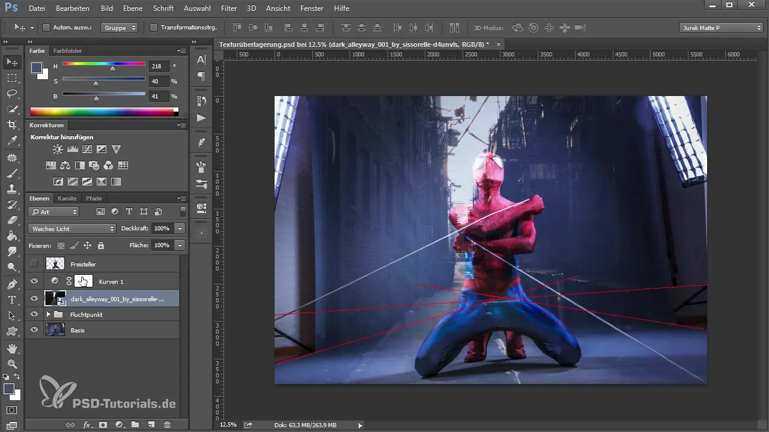Add a Levels adjustment

point(73,149)
